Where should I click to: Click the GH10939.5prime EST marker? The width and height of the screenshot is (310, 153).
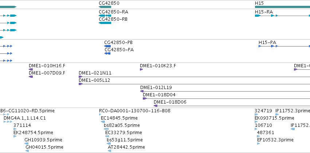[x=26, y=144]
